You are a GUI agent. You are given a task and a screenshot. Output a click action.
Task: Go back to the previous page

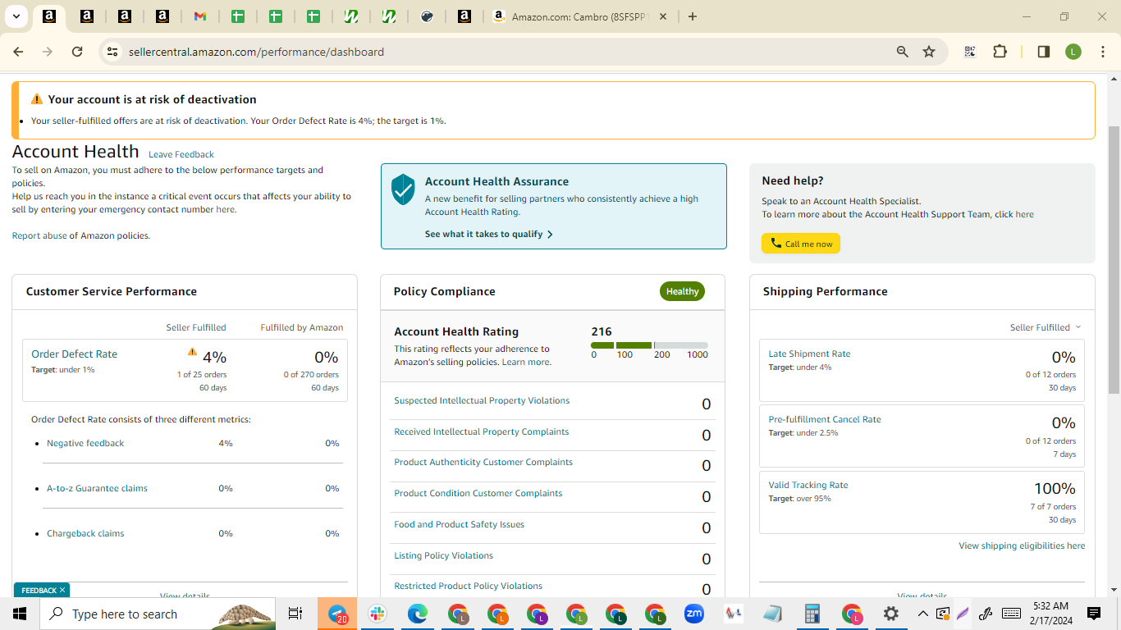coord(18,52)
